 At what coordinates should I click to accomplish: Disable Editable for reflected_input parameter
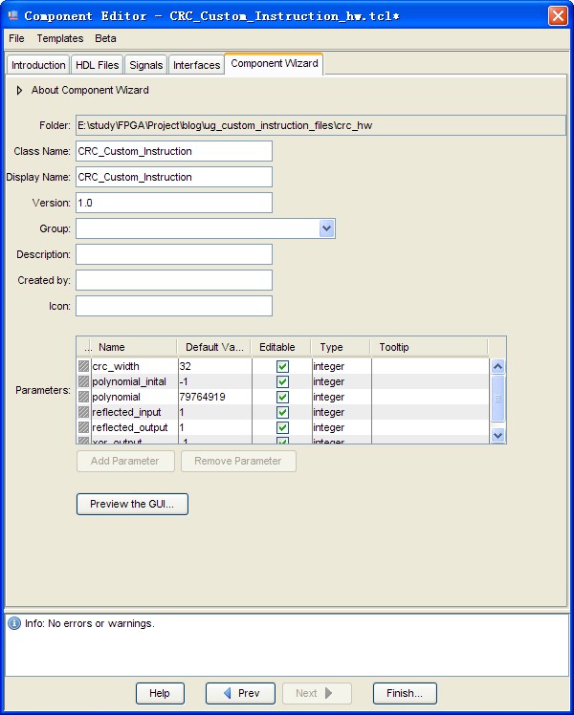(282, 412)
